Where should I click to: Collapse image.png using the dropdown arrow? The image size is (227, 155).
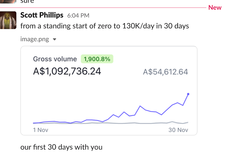(x=55, y=39)
